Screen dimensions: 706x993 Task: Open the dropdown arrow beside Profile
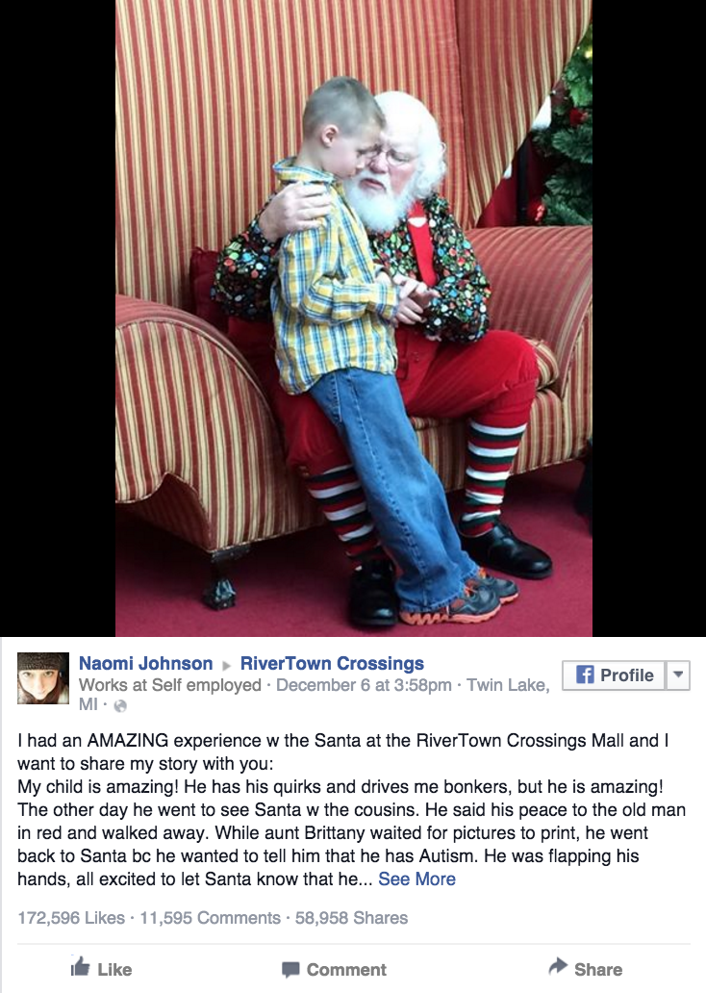coord(678,675)
